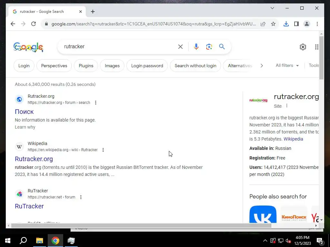Image resolution: width=330 pixels, height=247 pixels.
Task: Close the rutracker Google Search tab
Action: [x=80, y=12]
